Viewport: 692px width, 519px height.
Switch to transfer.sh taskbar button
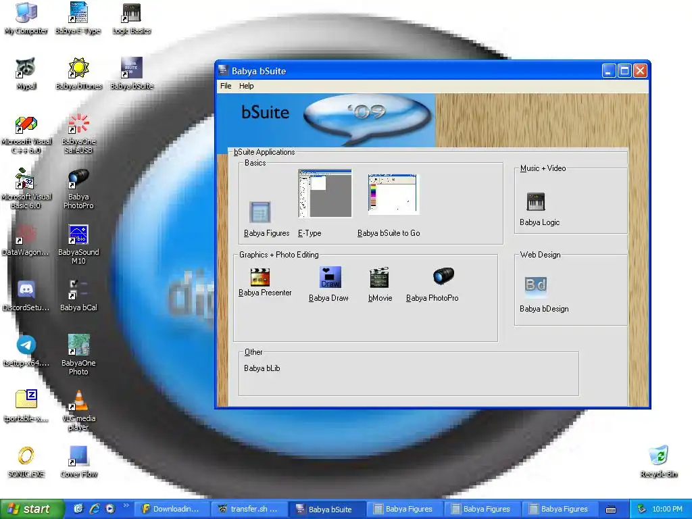coord(249,509)
